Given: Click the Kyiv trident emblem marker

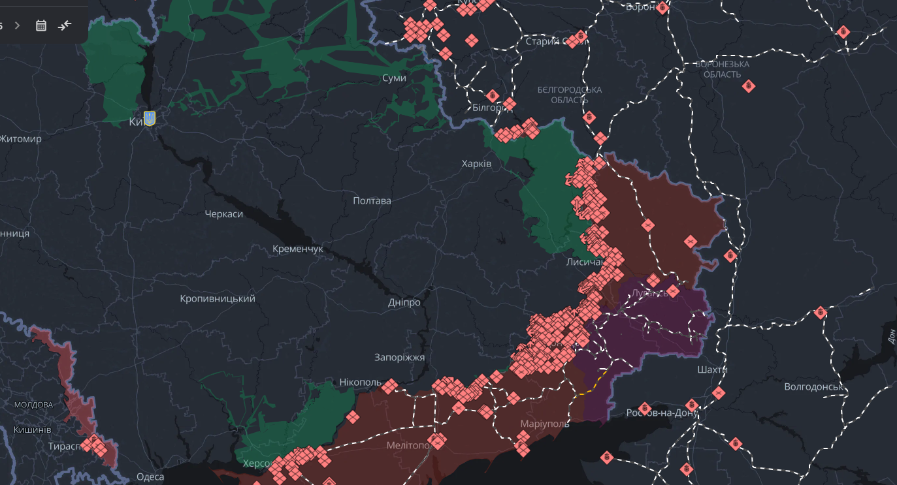Looking at the screenshot, I should coord(150,118).
